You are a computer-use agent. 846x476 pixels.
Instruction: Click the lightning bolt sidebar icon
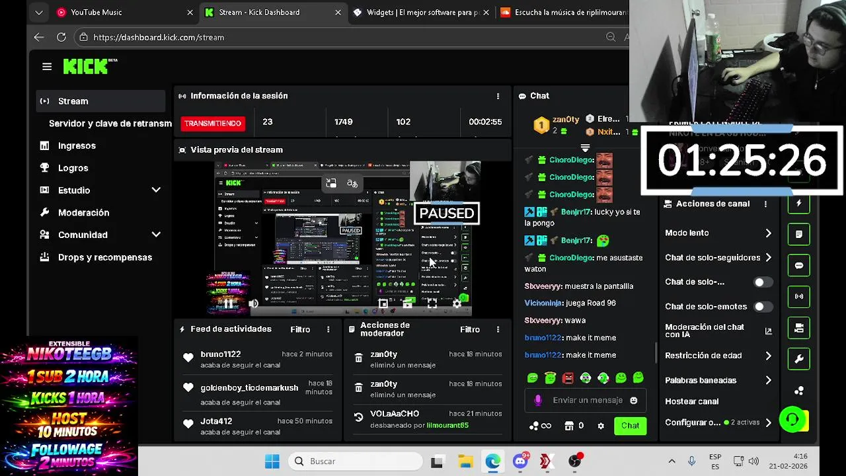pyautogui.click(x=798, y=204)
